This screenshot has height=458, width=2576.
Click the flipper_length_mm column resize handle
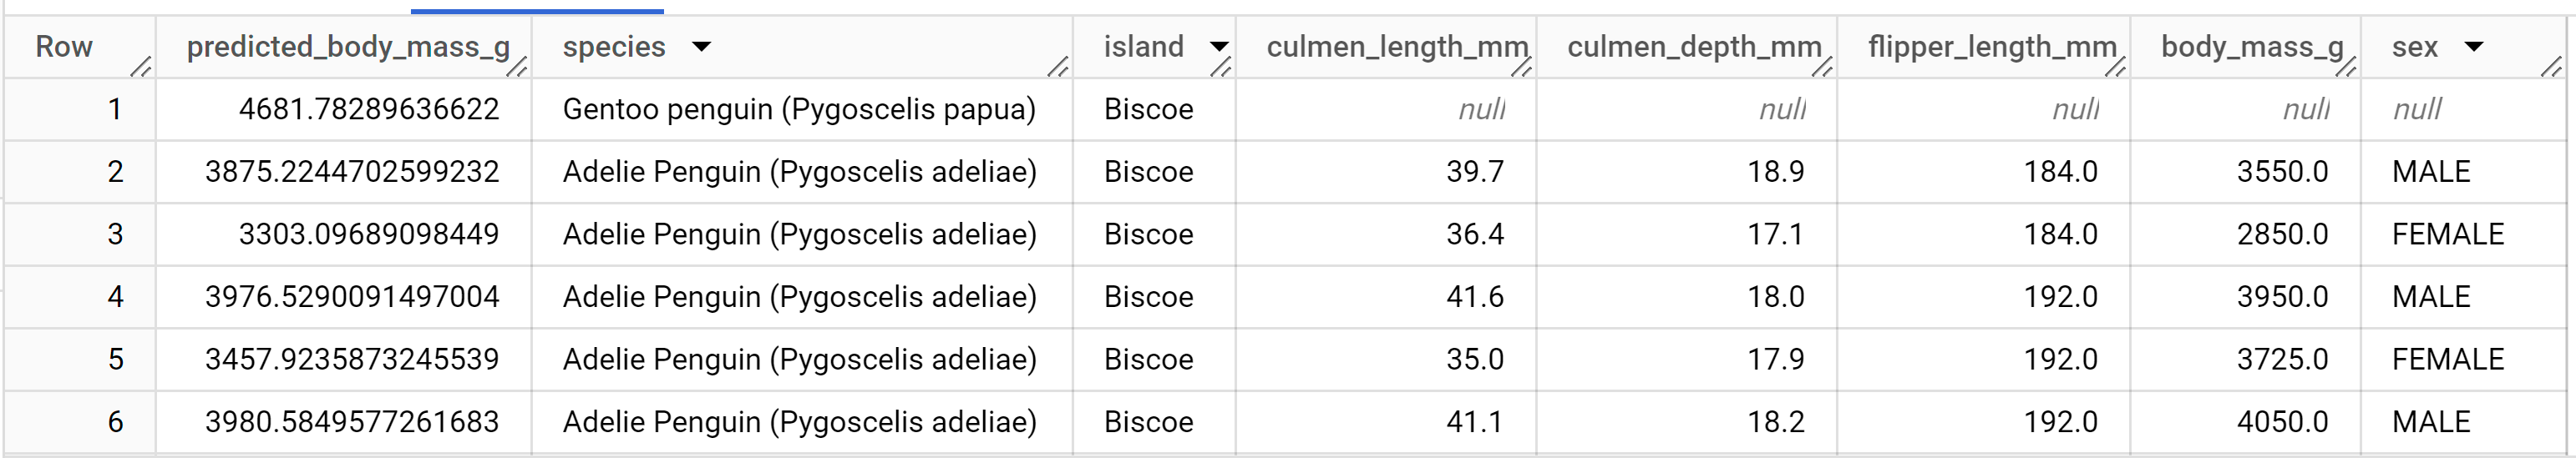pos(2116,68)
